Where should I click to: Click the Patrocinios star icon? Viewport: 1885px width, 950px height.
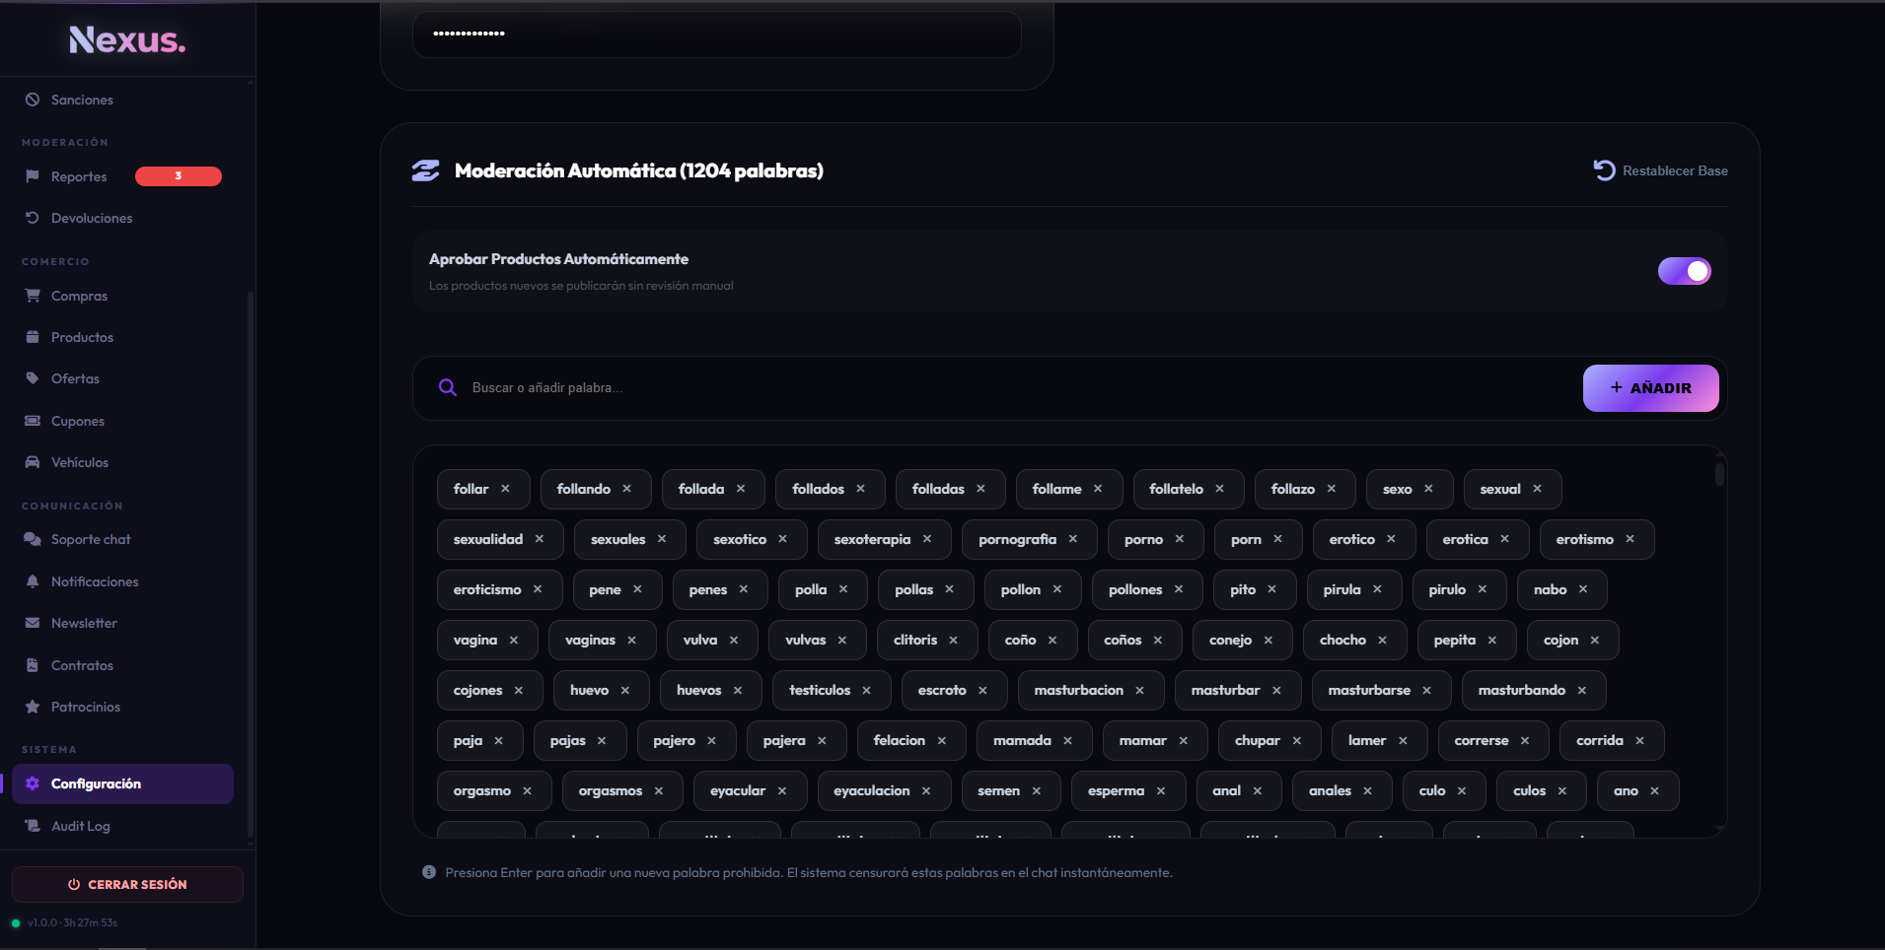(x=33, y=707)
